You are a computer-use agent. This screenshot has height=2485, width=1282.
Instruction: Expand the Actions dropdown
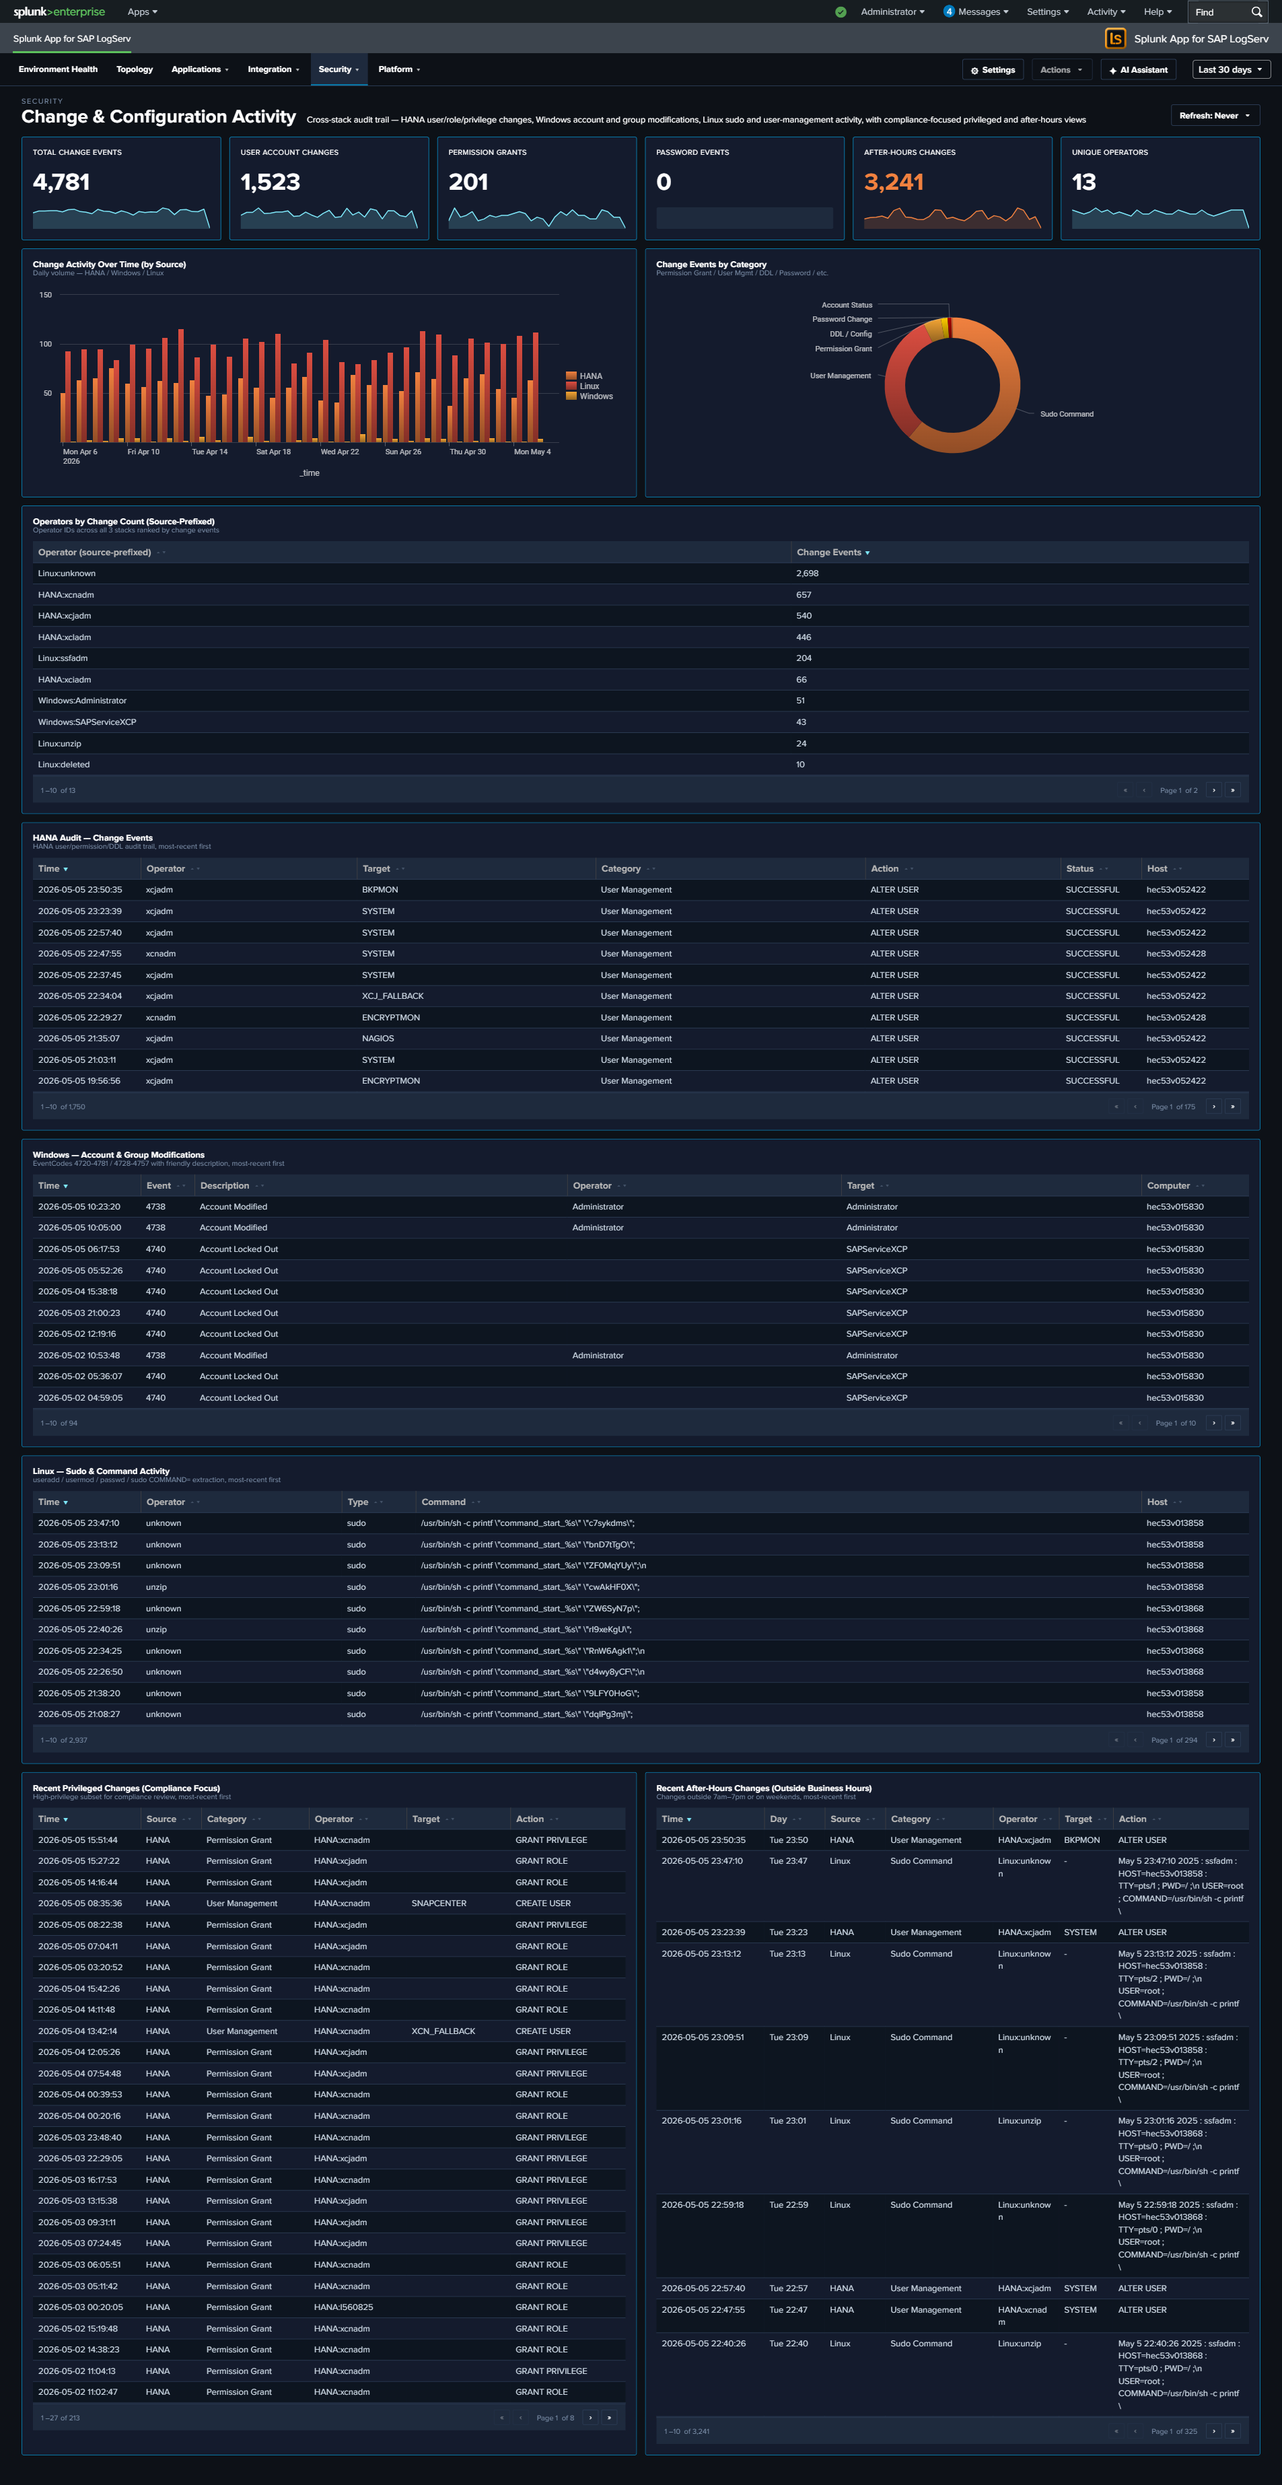(1061, 69)
